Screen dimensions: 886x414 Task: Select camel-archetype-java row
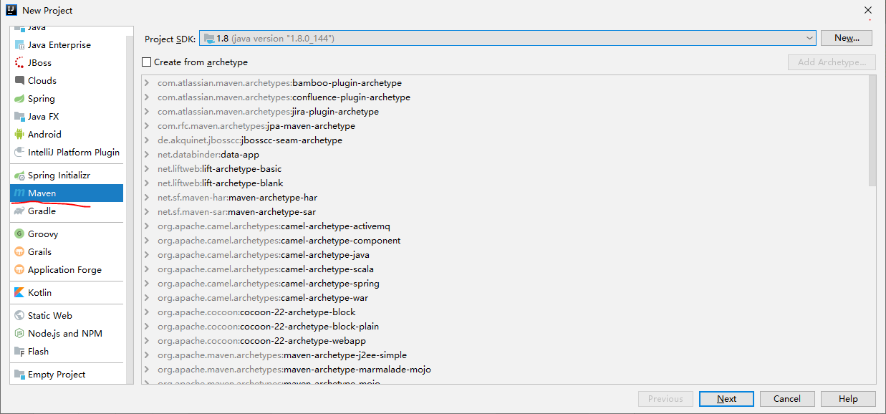[x=505, y=255]
